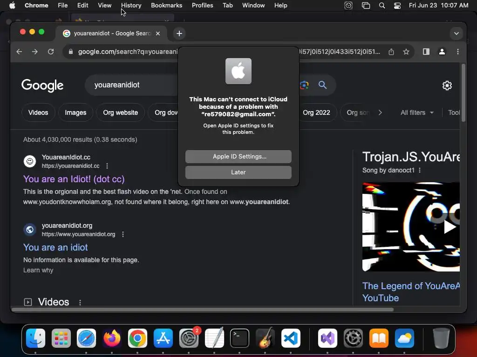Viewport: 477px width, 357px height.
Task: Open the Edit menu
Action: coord(82,5)
